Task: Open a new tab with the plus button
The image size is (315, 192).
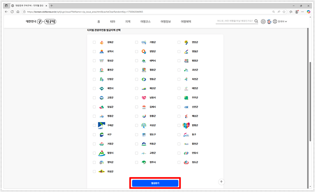Action: tap(52, 6)
